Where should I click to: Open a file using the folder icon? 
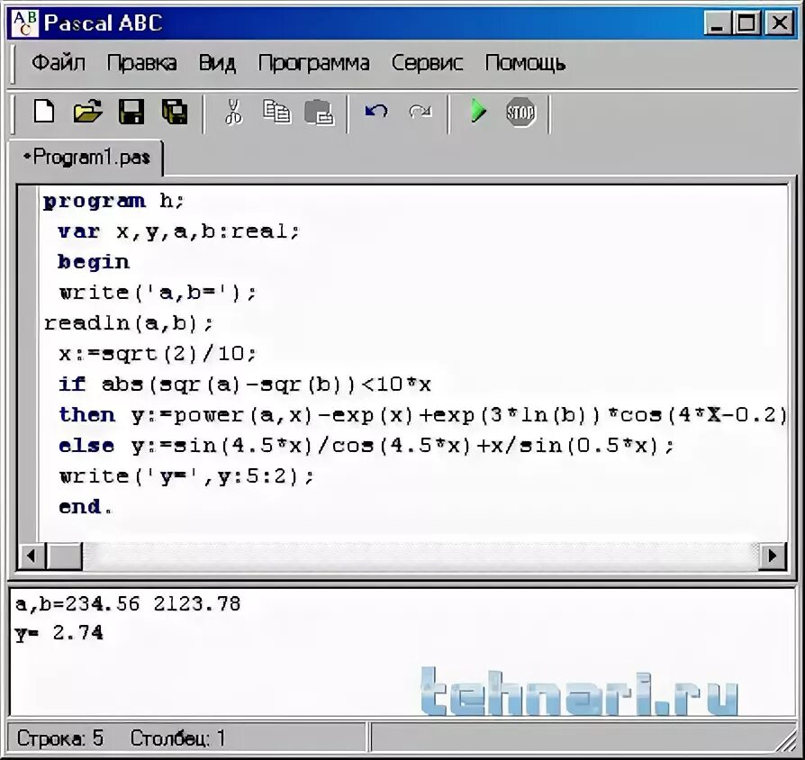click(x=87, y=111)
